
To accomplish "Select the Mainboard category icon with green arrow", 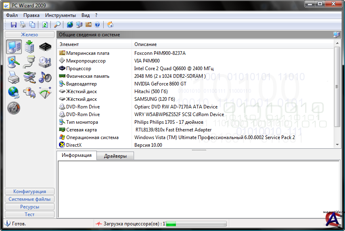I will [29, 48].
